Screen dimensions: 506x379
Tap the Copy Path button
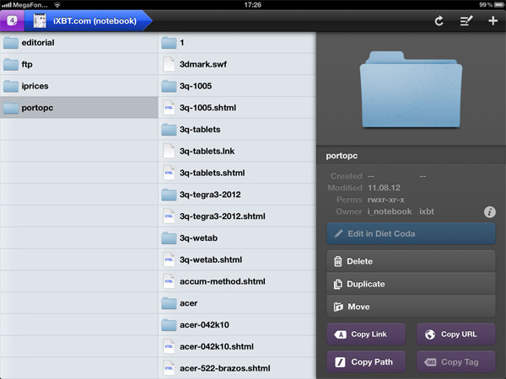click(366, 362)
